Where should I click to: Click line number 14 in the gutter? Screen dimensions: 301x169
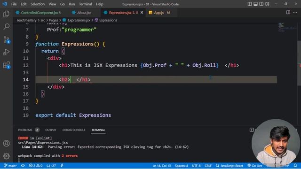26,80
